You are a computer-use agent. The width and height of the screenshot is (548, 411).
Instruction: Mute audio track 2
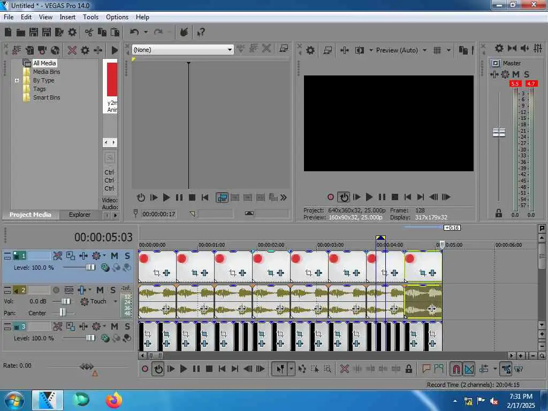(100, 290)
